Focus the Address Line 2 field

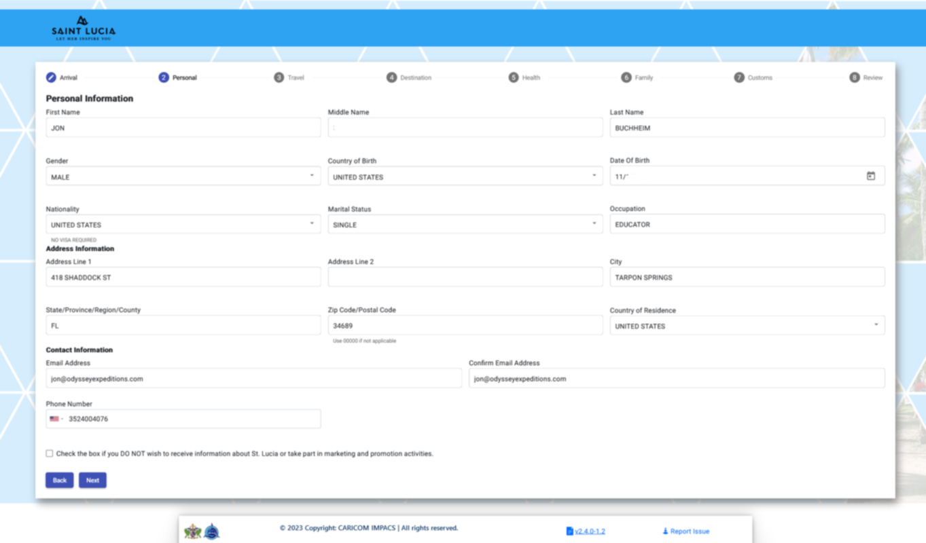click(465, 277)
